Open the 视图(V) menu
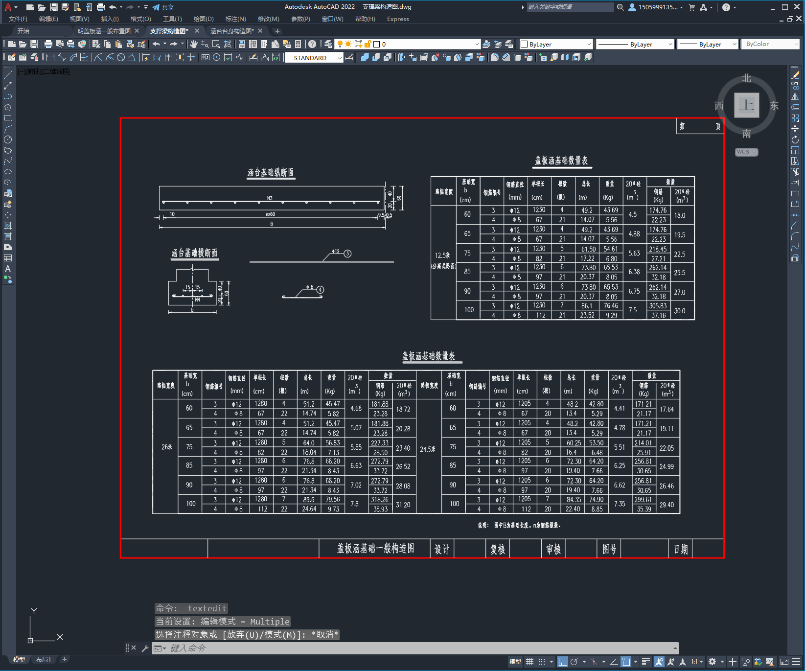 tap(79, 19)
